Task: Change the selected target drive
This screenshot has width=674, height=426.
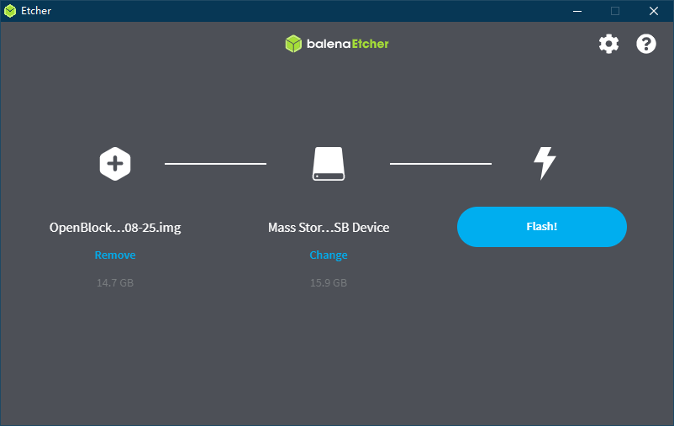Action: click(329, 255)
